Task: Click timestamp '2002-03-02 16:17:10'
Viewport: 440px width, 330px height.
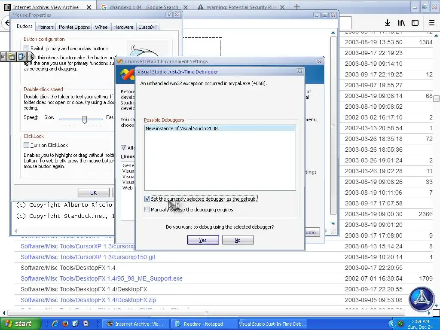Action: 373,117
